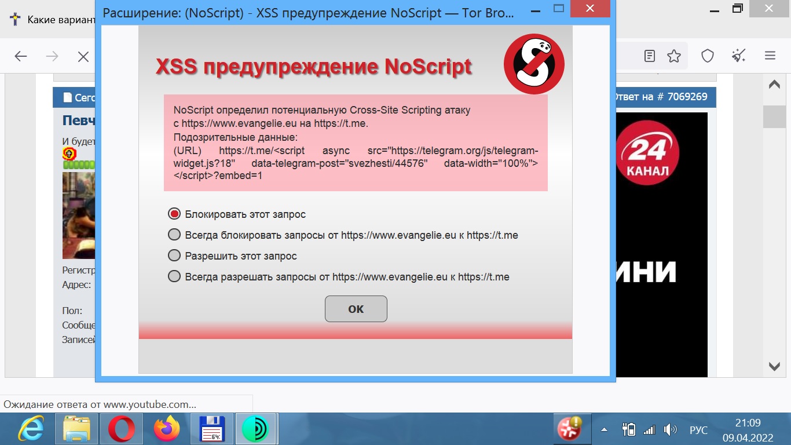Open user profile 'Певч' name link
This screenshot has width=791, height=445.
coord(79,121)
